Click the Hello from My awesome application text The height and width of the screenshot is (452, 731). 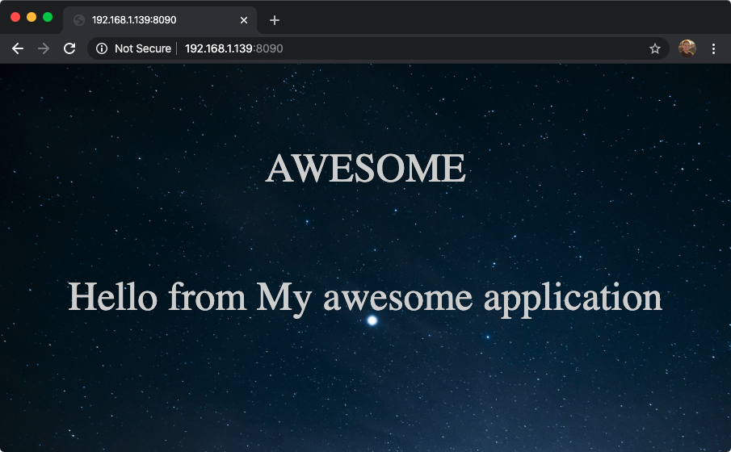pyautogui.click(x=365, y=298)
